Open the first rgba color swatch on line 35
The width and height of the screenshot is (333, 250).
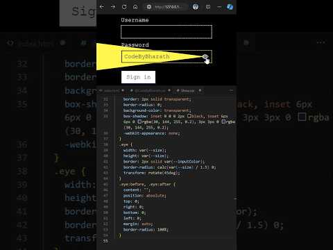(x=139, y=122)
